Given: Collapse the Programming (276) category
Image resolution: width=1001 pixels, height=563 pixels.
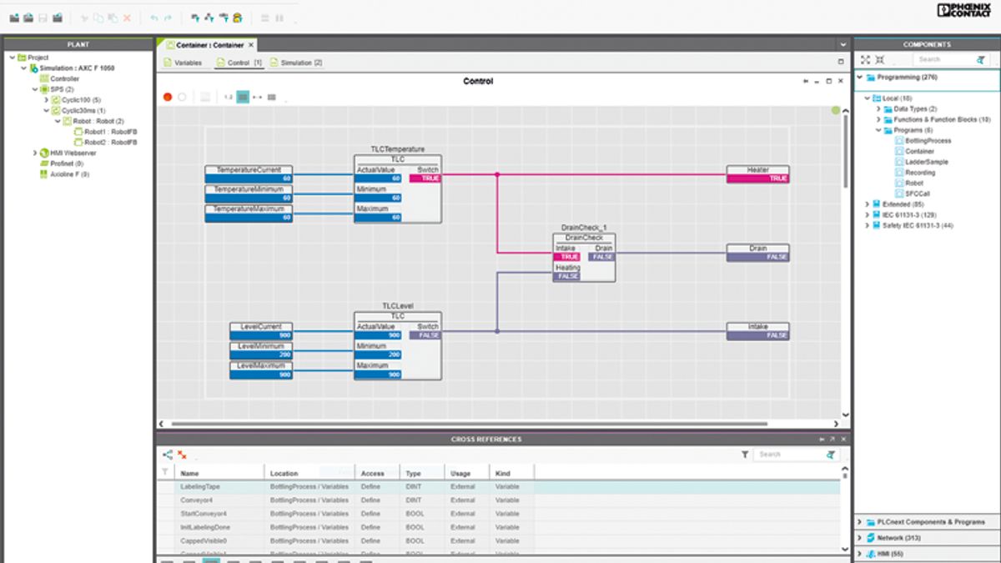Looking at the screenshot, I should point(860,78).
